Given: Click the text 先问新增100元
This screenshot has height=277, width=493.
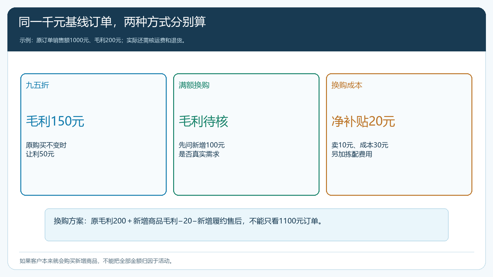Looking at the screenshot, I should (202, 145).
